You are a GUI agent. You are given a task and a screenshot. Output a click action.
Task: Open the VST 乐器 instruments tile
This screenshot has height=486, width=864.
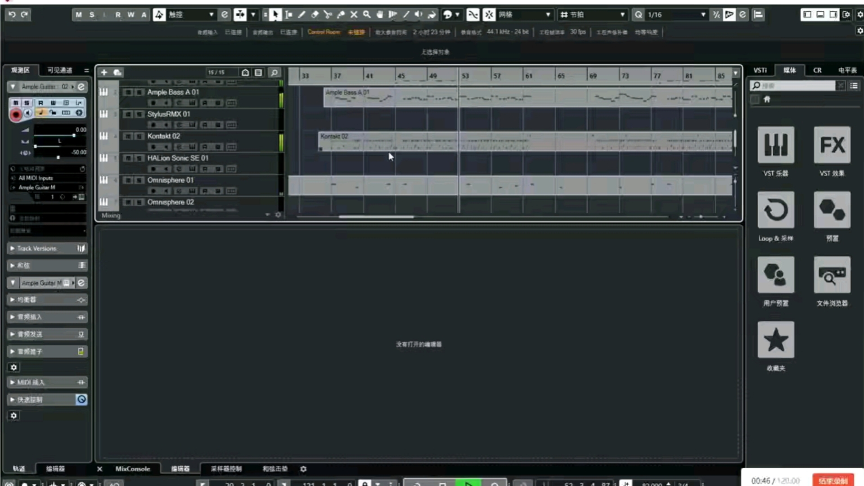click(x=776, y=145)
